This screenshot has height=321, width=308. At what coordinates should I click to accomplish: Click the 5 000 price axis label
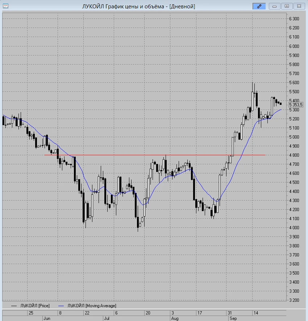(x=294, y=137)
